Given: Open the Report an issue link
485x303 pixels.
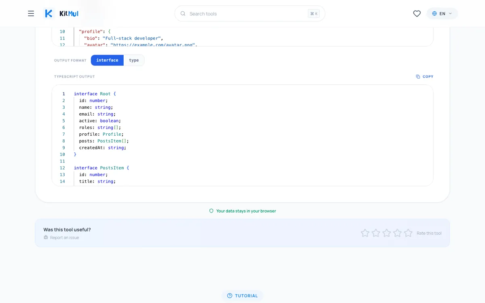Looking at the screenshot, I should (64, 238).
